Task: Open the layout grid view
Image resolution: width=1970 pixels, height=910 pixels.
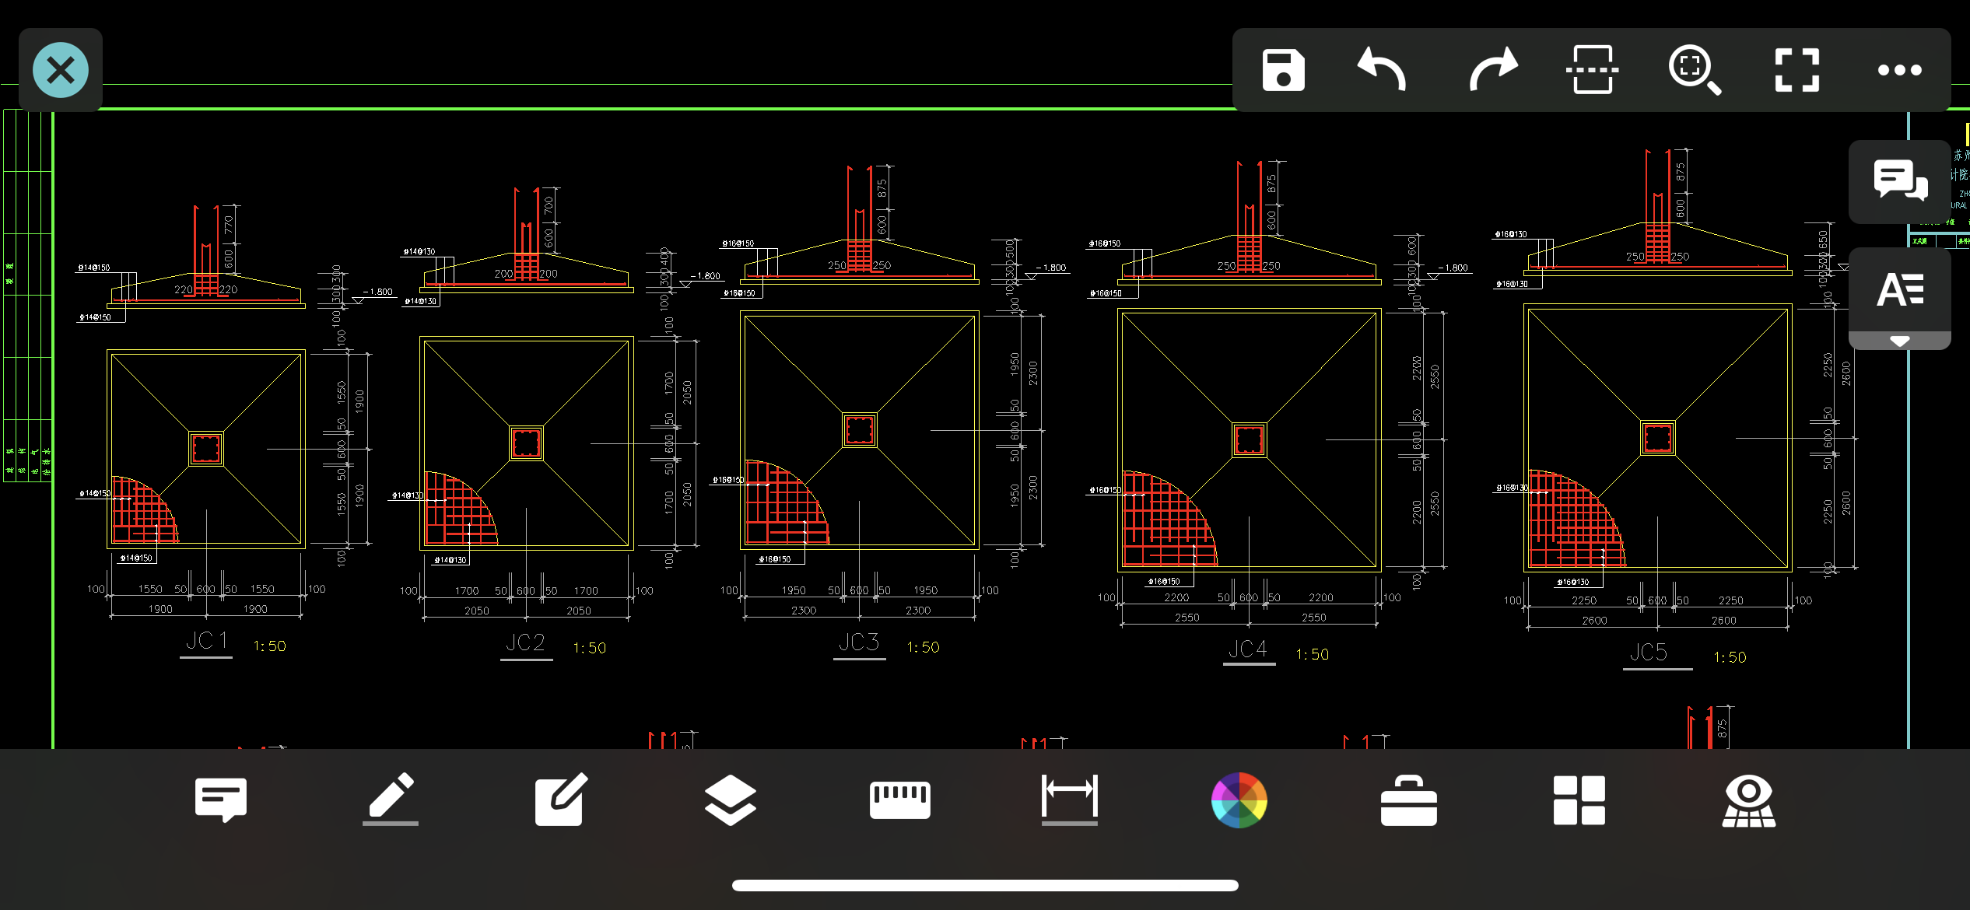Action: pos(1579,800)
